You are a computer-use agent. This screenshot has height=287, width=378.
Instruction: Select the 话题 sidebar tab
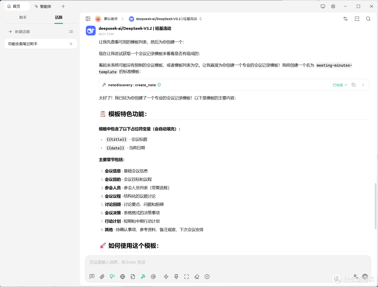(58, 17)
